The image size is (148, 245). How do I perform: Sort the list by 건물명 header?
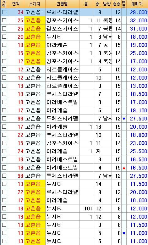(63, 4)
